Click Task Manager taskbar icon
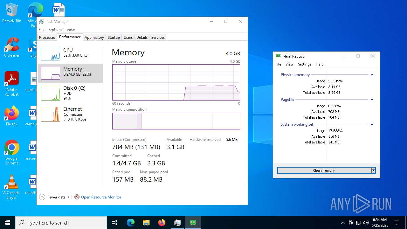The image size is (407, 229). pos(177,223)
